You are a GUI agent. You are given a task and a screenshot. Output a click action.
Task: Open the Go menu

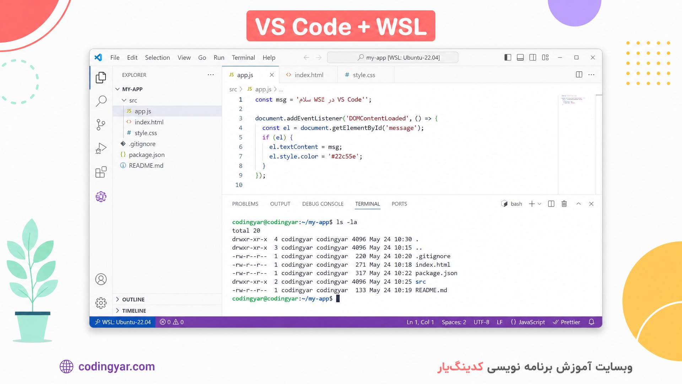(x=202, y=58)
